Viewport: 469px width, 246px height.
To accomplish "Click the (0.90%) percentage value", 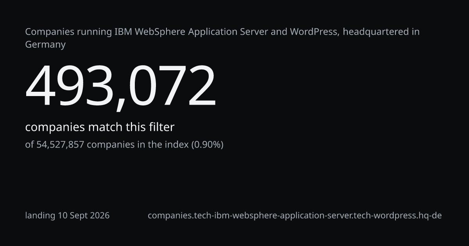I will point(207,145).
